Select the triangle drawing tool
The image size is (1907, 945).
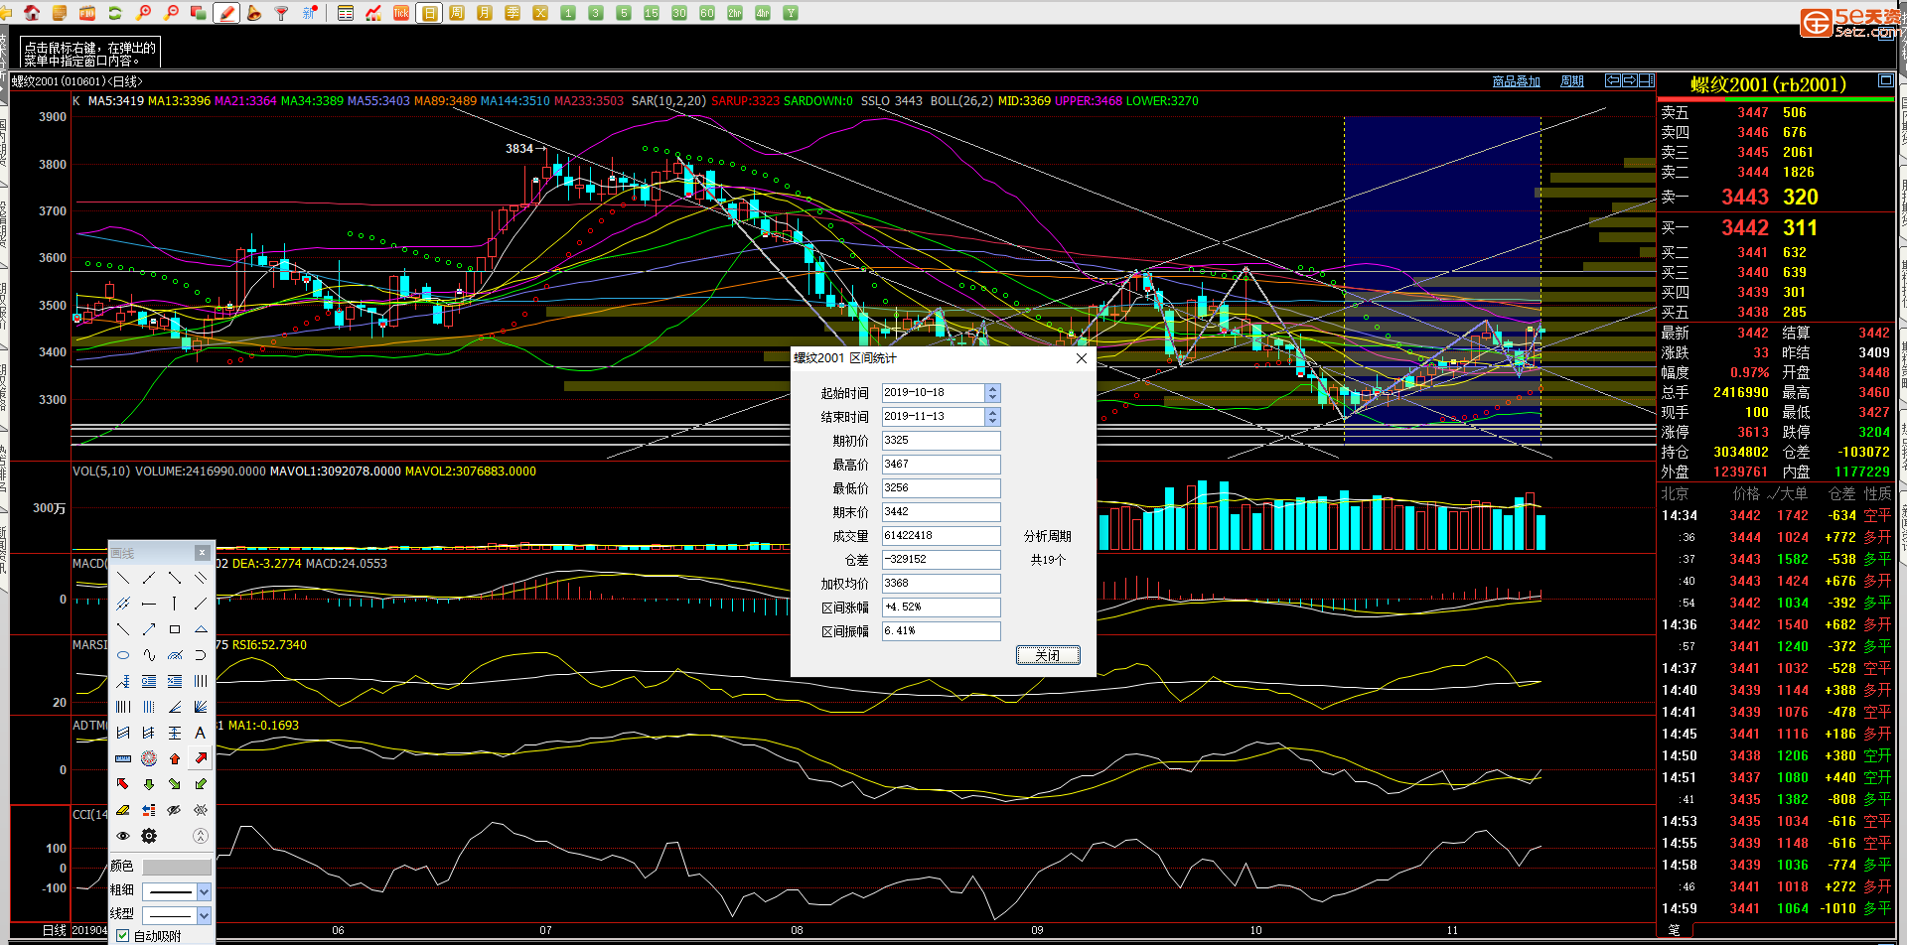[201, 629]
